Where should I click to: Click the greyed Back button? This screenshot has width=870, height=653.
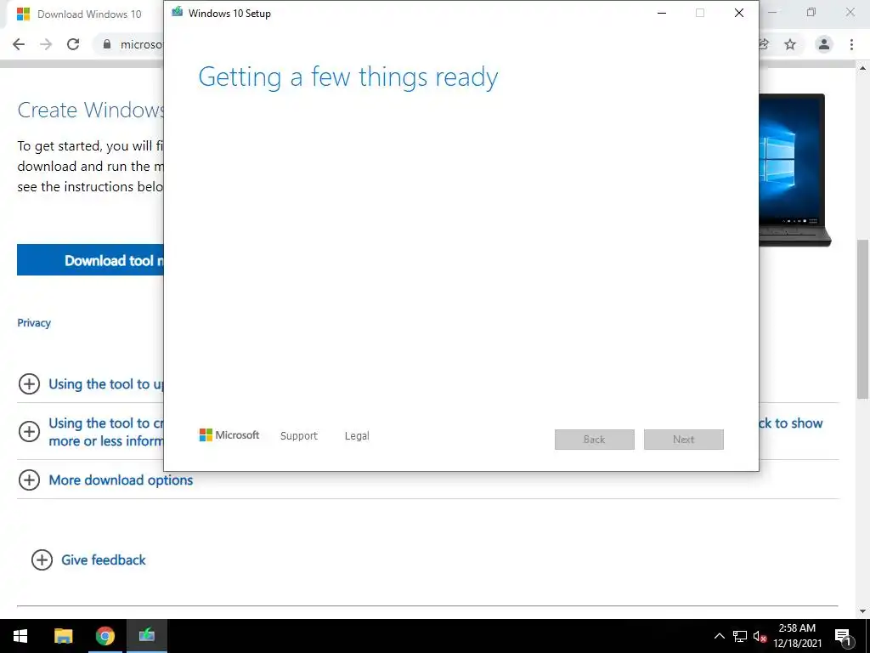(594, 440)
